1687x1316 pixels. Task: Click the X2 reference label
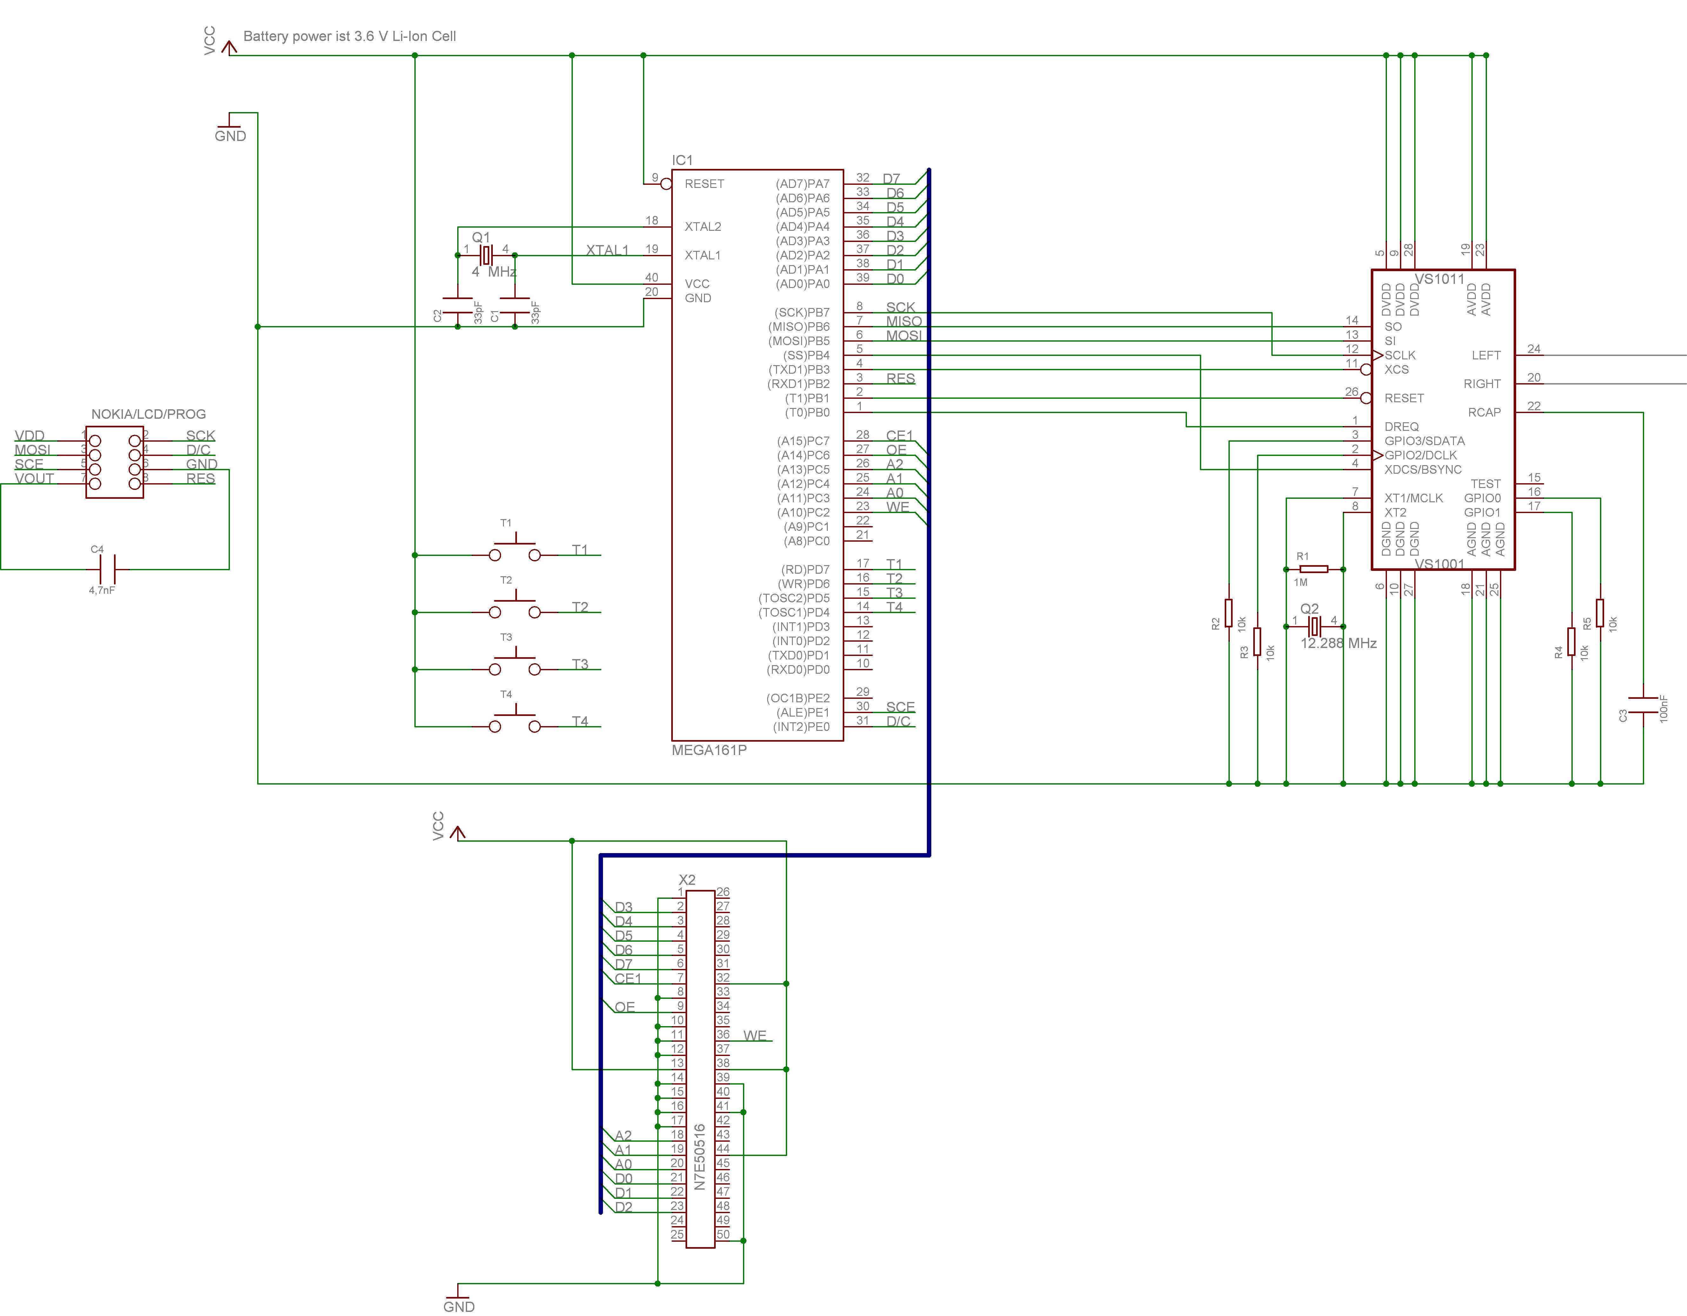687,880
